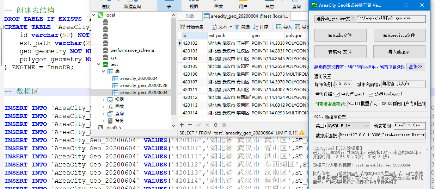Switch to the 对象 tab
Viewport: 435px width, 189px height.
point(190,16)
